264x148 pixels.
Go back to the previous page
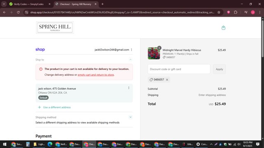point(5,12)
